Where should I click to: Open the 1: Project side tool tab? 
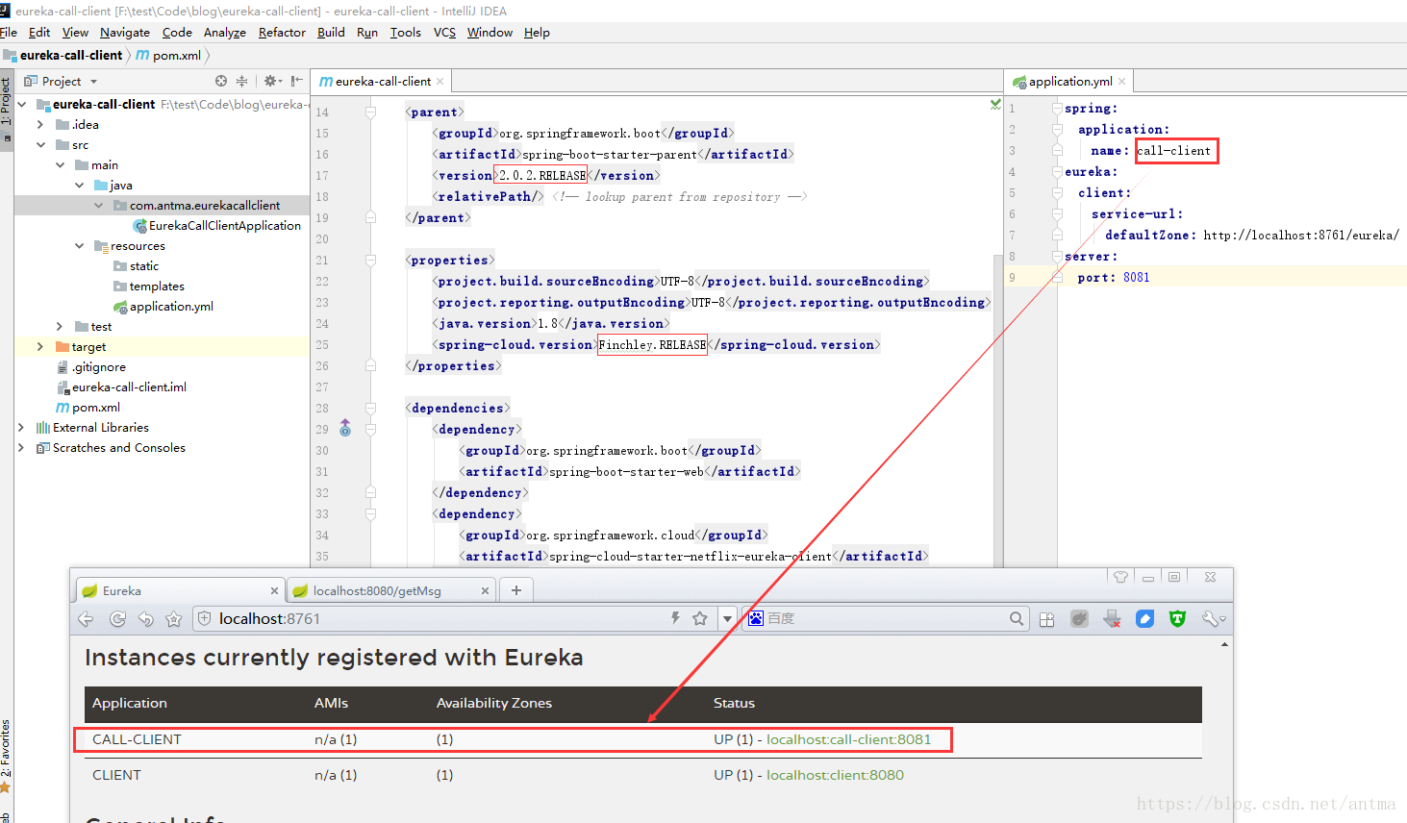[x=6, y=102]
